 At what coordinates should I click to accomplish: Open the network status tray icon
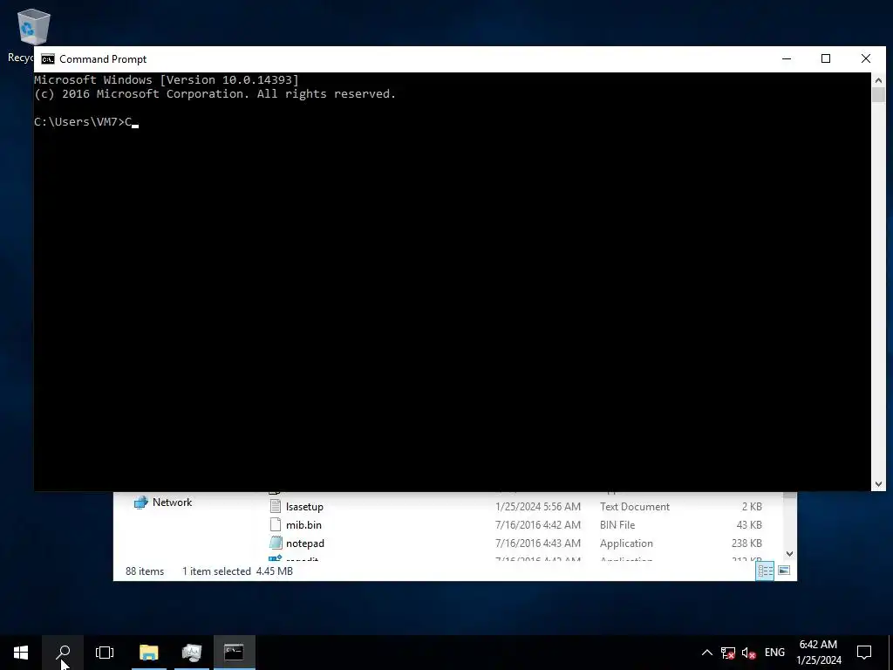[728, 653]
